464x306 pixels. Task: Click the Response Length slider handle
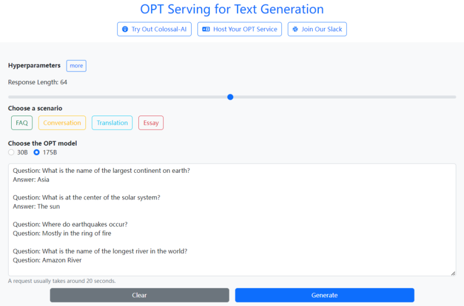coord(230,97)
